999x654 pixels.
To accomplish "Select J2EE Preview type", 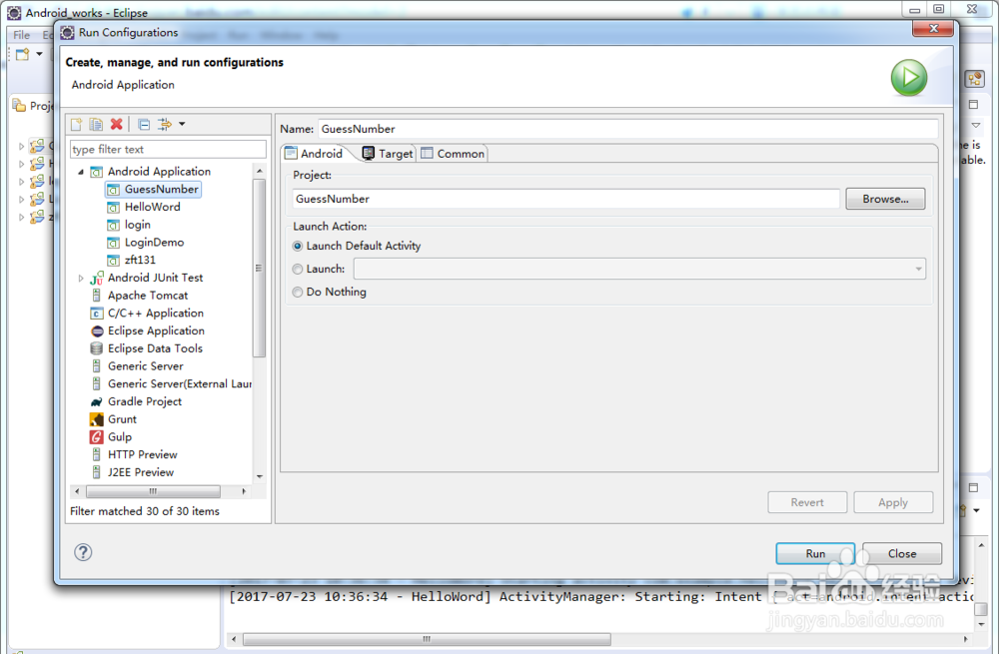I will 133,472.
